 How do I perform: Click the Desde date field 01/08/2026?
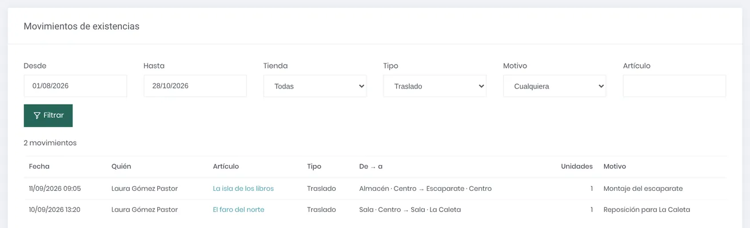[x=75, y=86]
